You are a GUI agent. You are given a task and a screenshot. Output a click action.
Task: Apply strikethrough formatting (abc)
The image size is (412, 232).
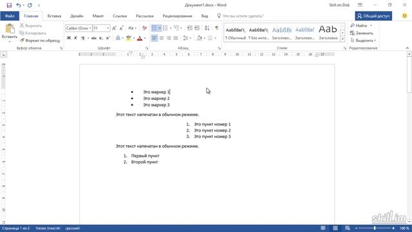(94, 38)
